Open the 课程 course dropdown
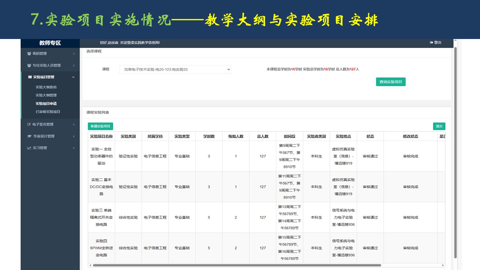The image size is (480, 270). coord(175,69)
